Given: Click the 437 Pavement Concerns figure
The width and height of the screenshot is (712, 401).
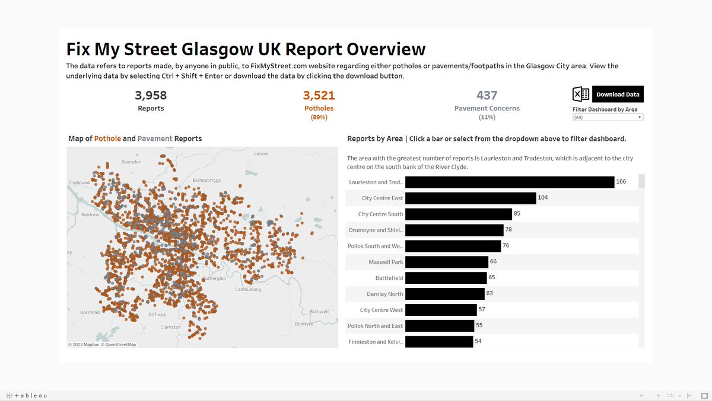Looking at the screenshot, I should (487, 96).
